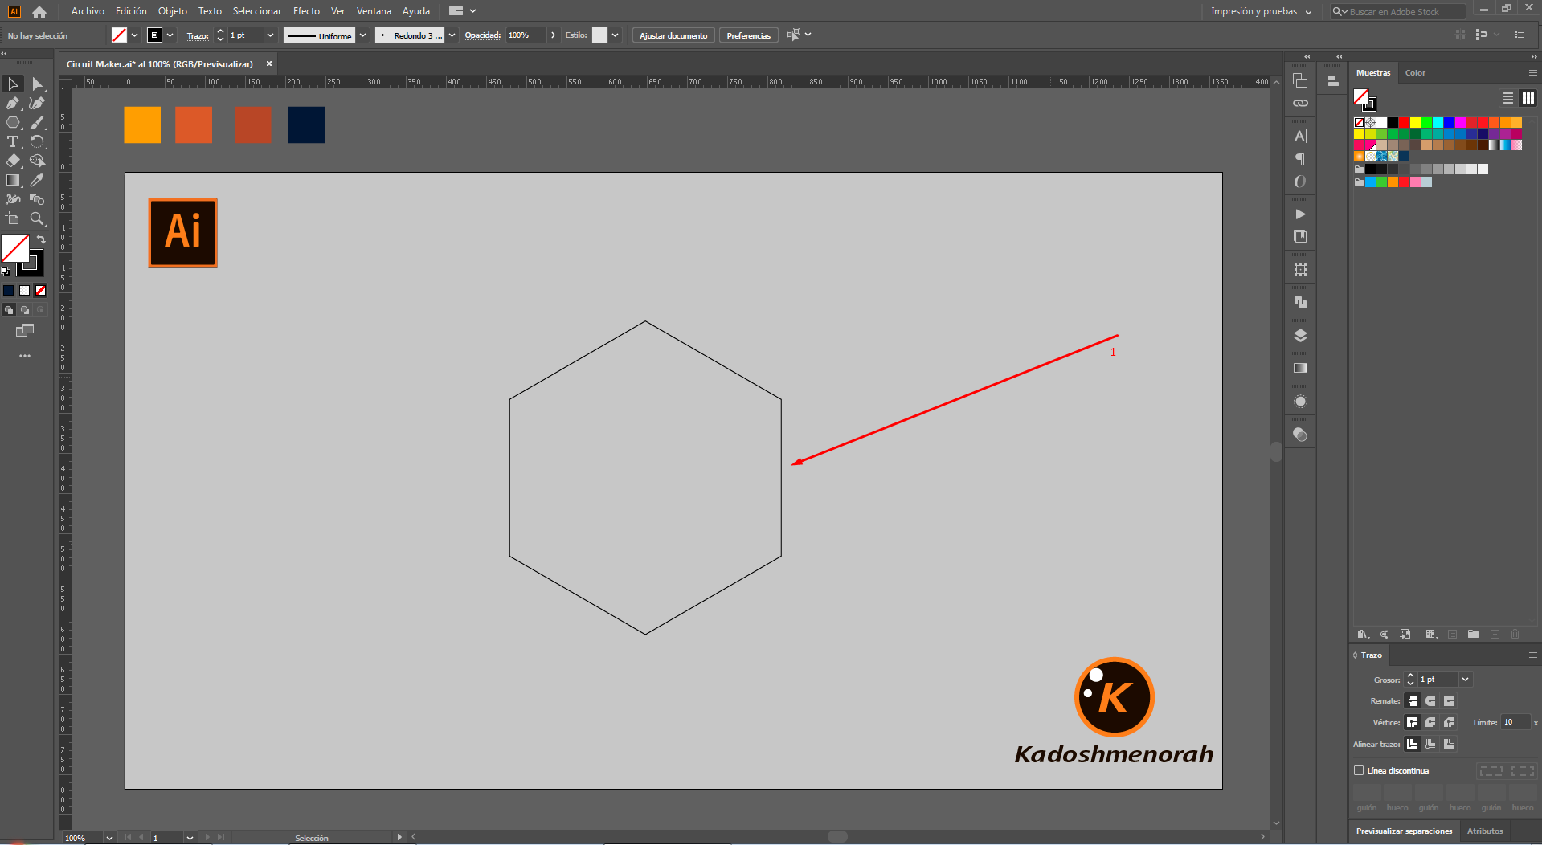Image resolution: width=1542 pixels, height=845 pixels.
Task: Click Preferencias button
Action: click(x=748, y=35)
